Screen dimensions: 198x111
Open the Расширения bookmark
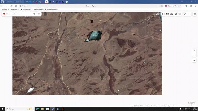[x=25, y=10]
